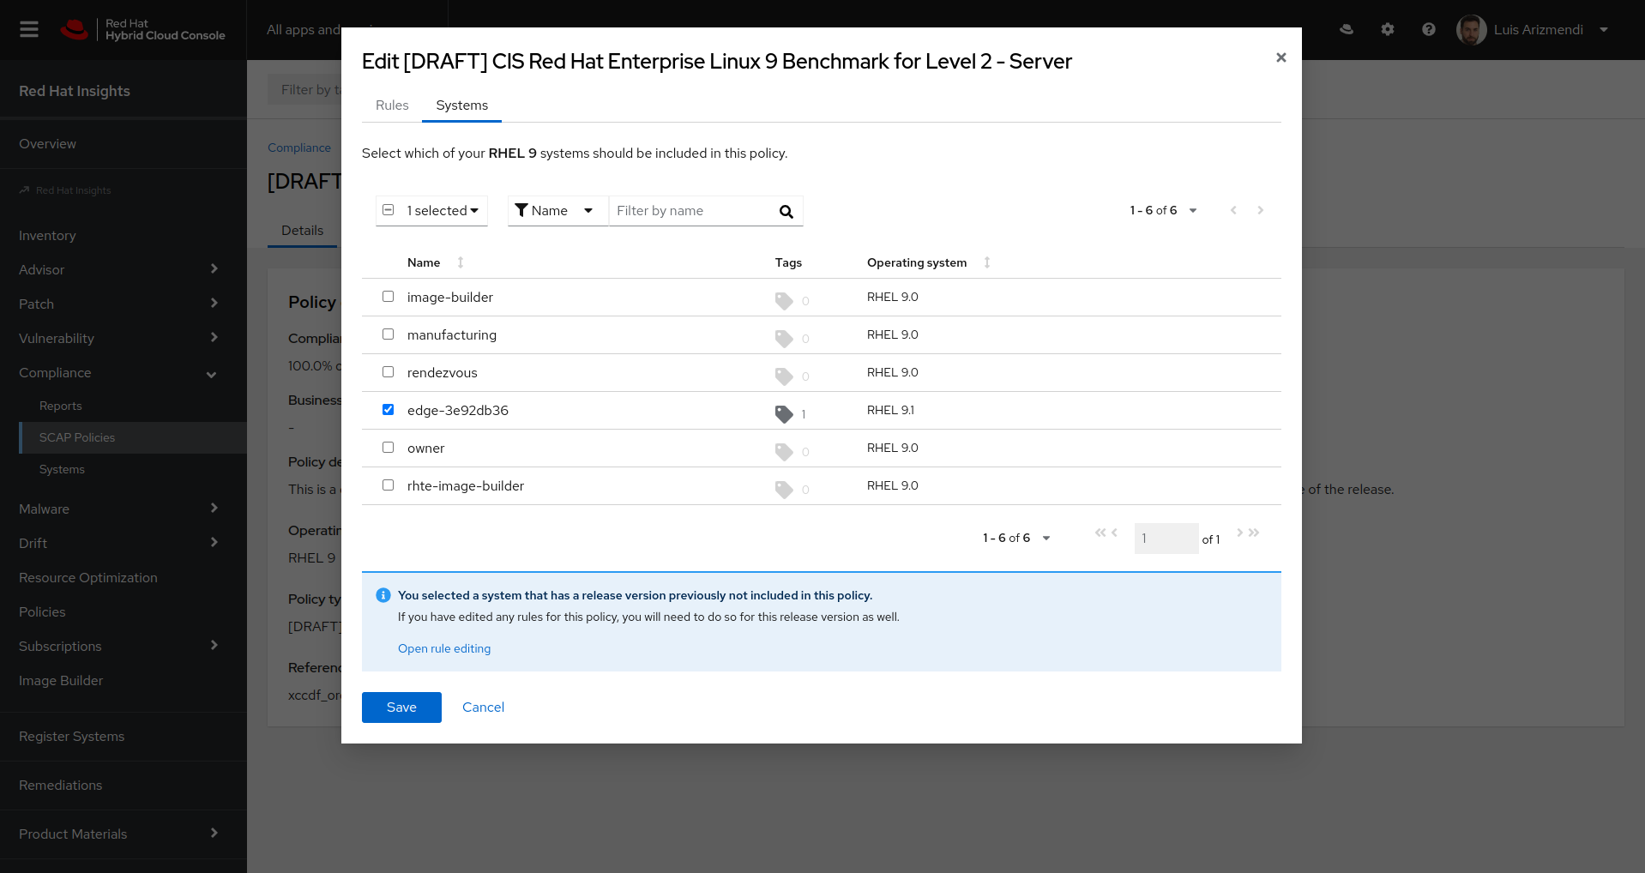Click the tag icon for owner

(784, 452)
